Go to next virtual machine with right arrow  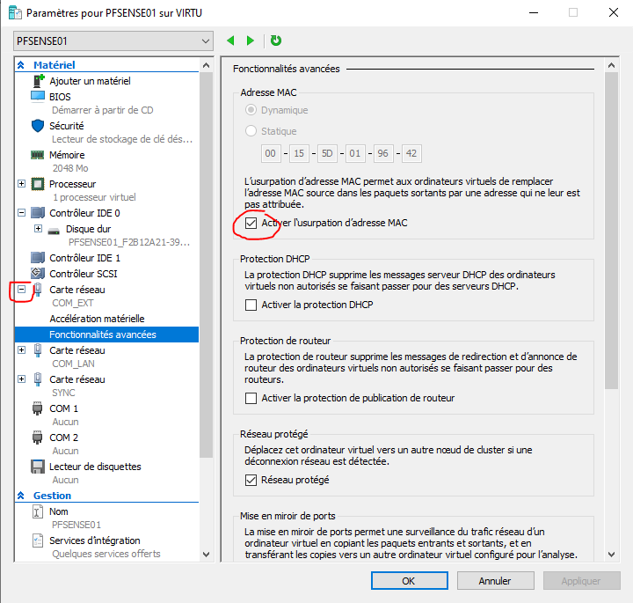[x=251, y=40]
